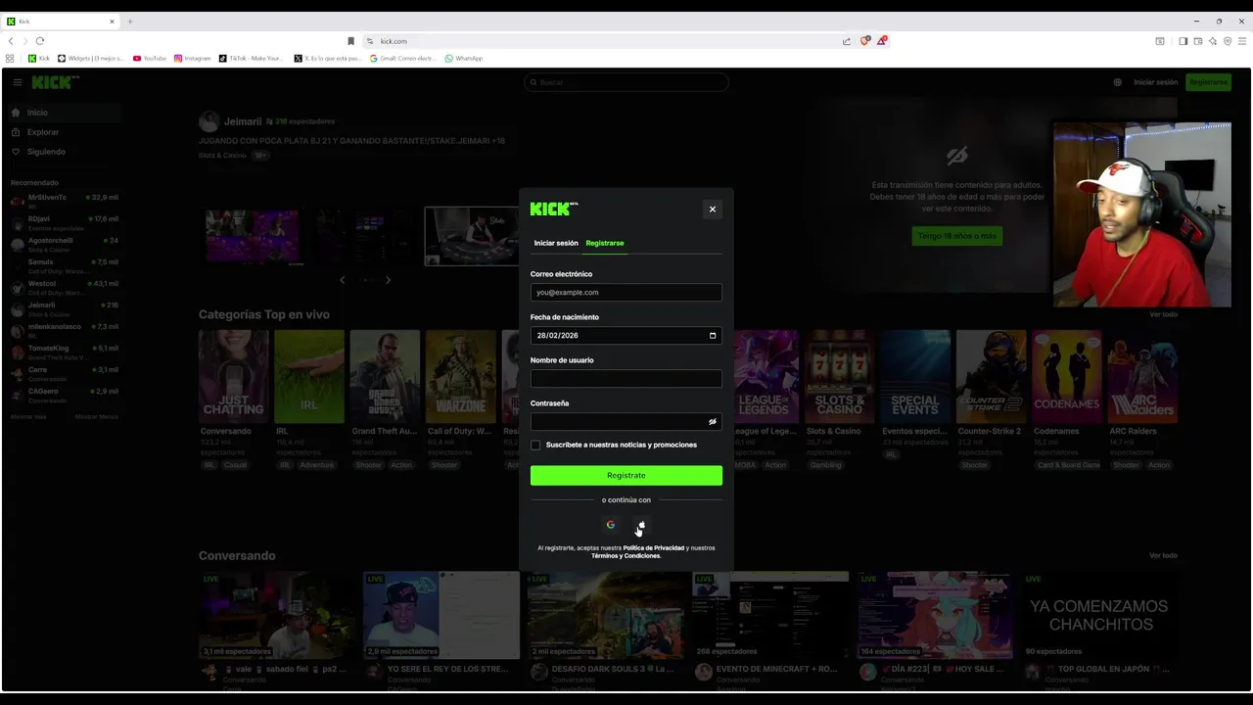Viewport: 1253px width, 705px height.
Task: Go to previous featured stream carousel arrow
Action: pos(342,280)
